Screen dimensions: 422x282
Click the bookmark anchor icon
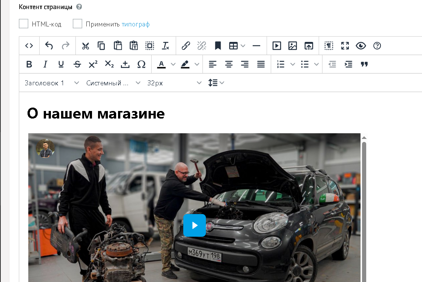[x=218, y=46]
